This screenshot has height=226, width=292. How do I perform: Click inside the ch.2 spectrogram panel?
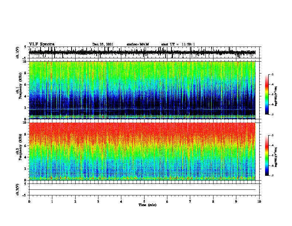click(x=142, y=151)
